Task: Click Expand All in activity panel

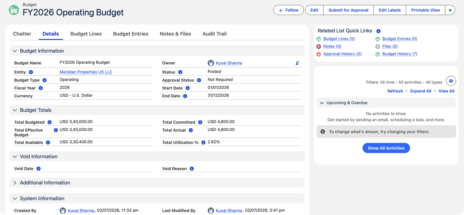Action: point(421,91)
